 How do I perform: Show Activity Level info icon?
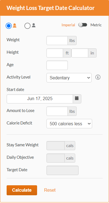click(x=98, y=77)
